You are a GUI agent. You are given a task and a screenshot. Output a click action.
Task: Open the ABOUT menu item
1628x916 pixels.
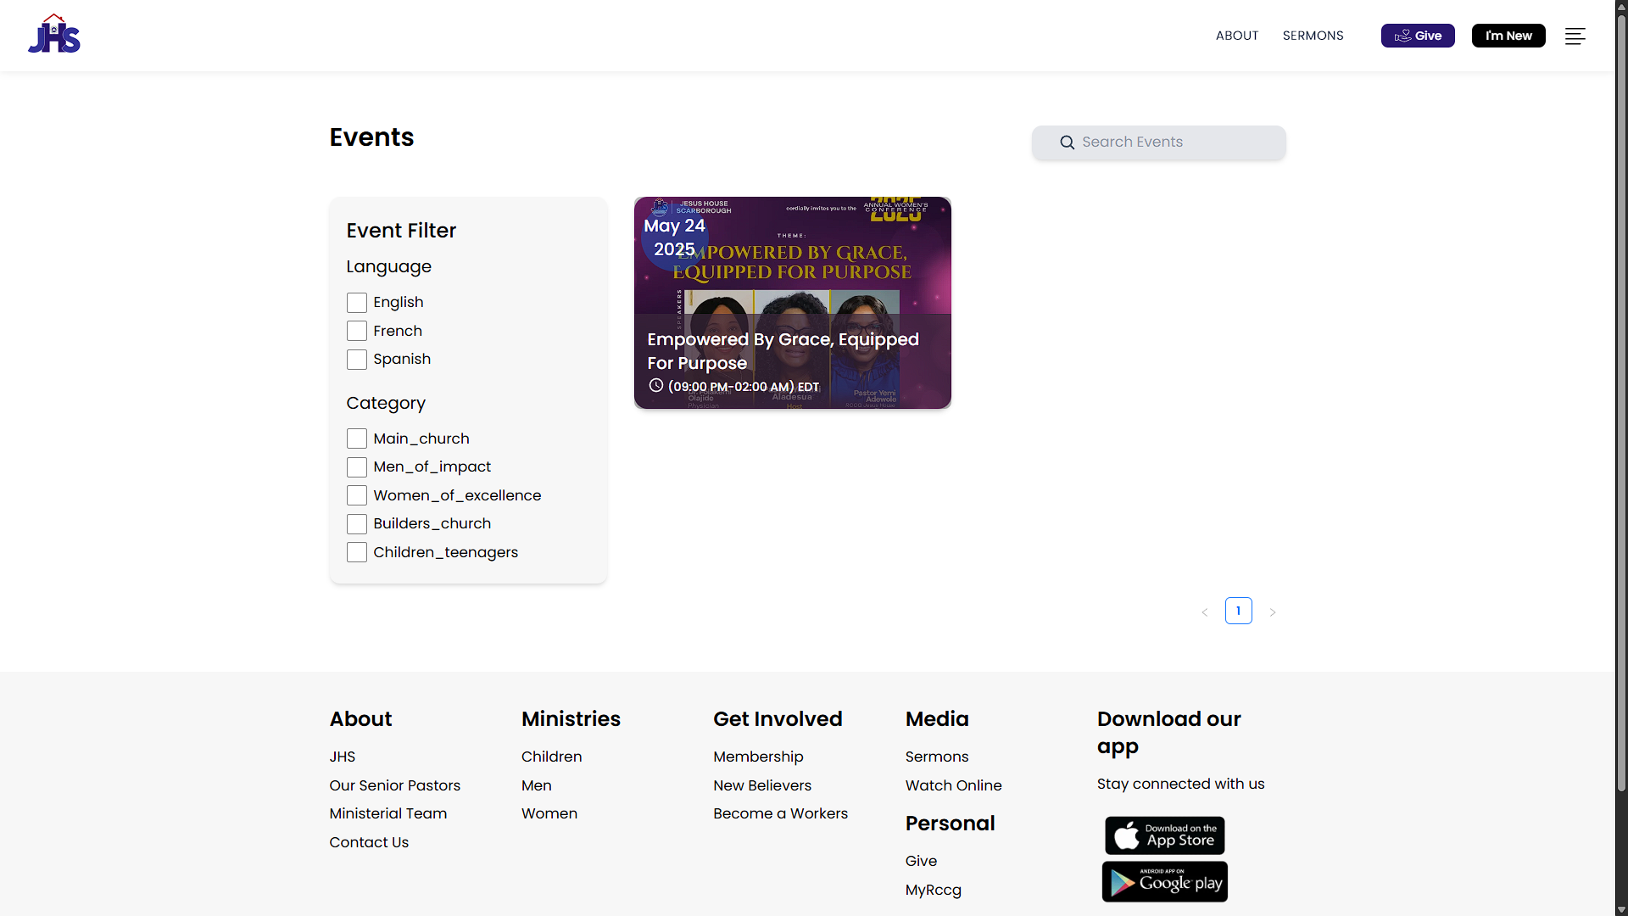click(1236, 36)
